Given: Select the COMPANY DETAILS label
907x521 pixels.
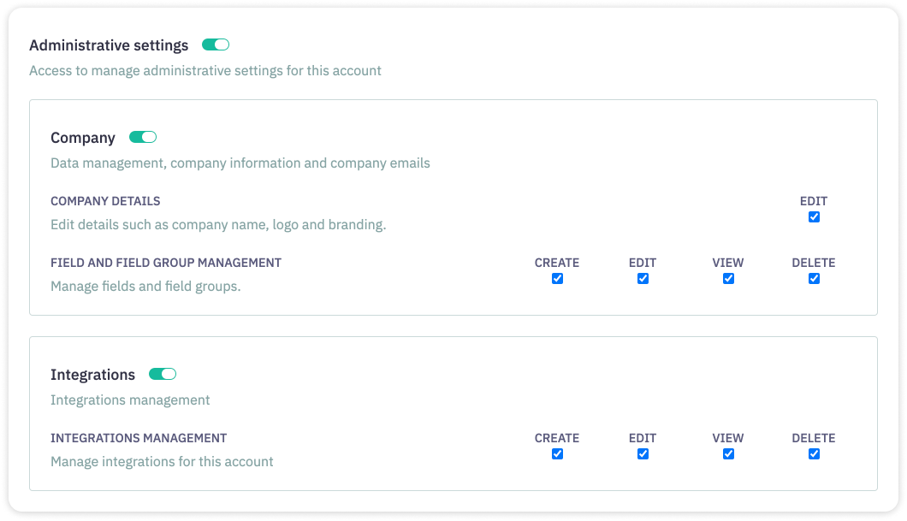Looking at the screenshot, I should click(105, 201).
